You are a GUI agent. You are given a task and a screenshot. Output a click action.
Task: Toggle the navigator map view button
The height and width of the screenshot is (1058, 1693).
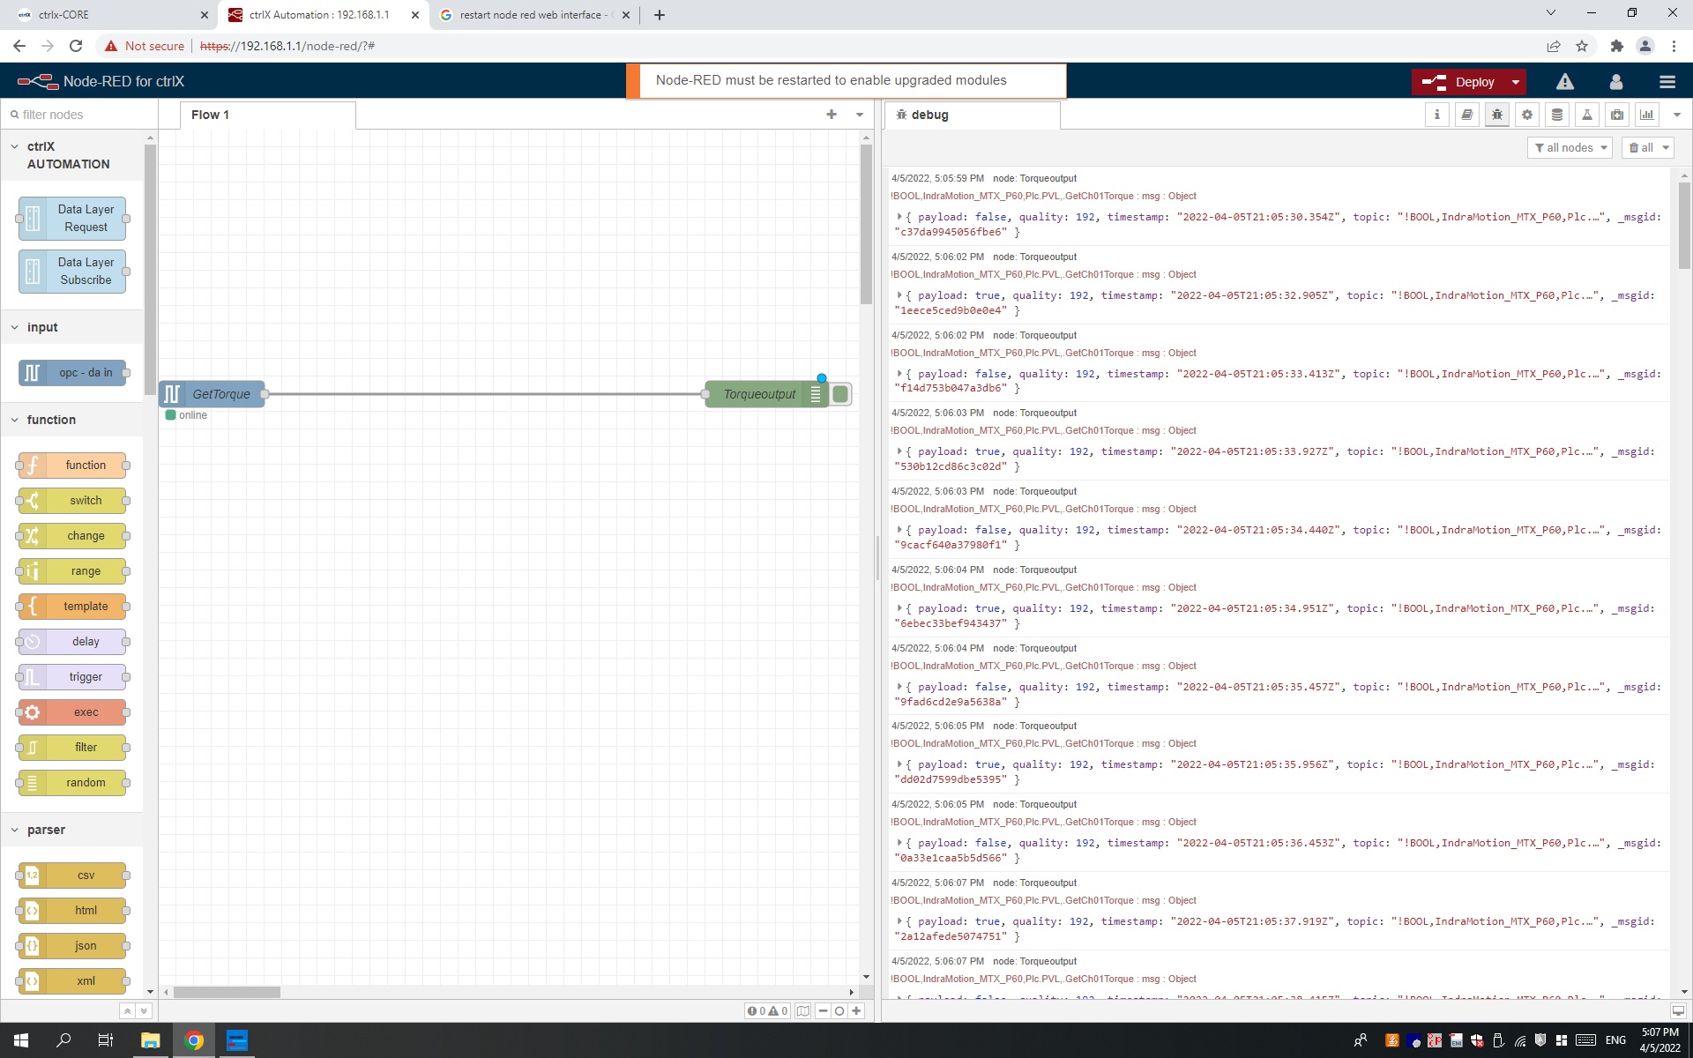click(x=802, y=1011)
